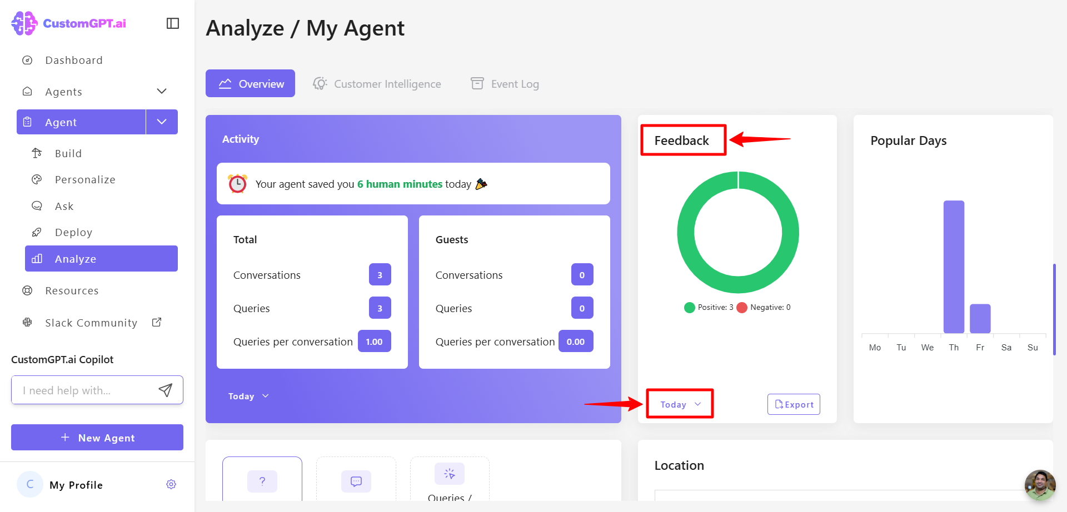The width and height of the screenshot is (1067, 512).
Task: Click the 0.00 Guests queries per conversation badge
Action: click(576, 341)
